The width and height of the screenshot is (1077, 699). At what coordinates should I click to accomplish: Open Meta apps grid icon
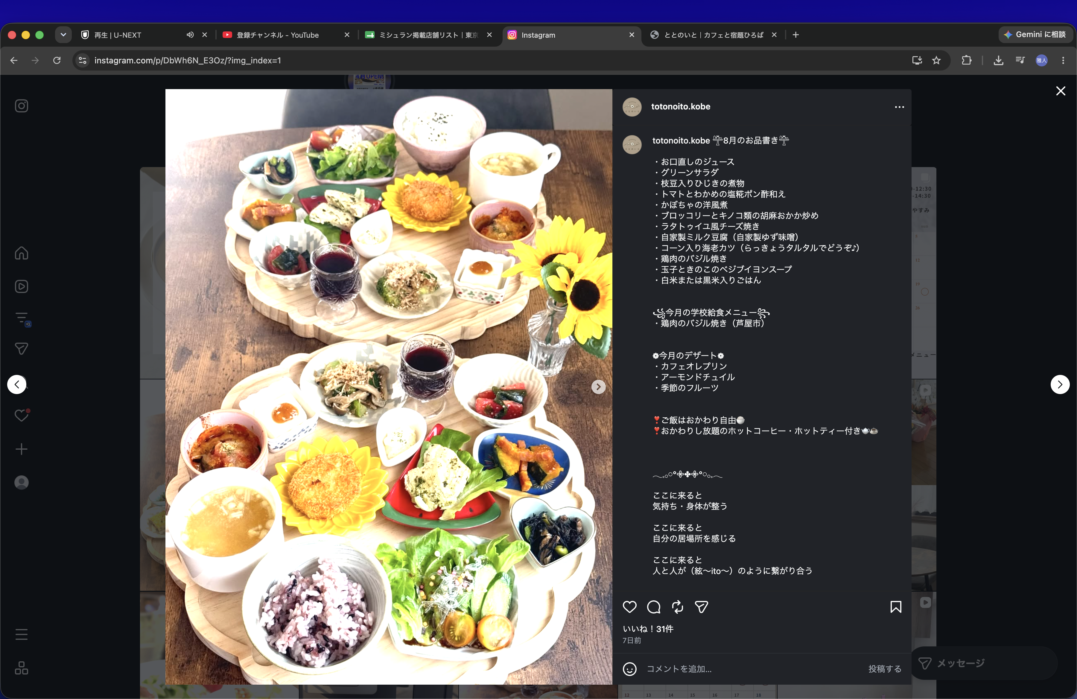21,668
